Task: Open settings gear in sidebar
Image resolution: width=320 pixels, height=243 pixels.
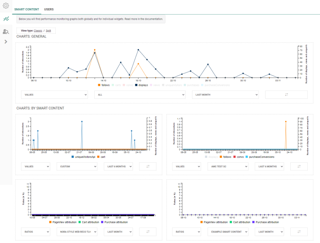Action: 6,6
